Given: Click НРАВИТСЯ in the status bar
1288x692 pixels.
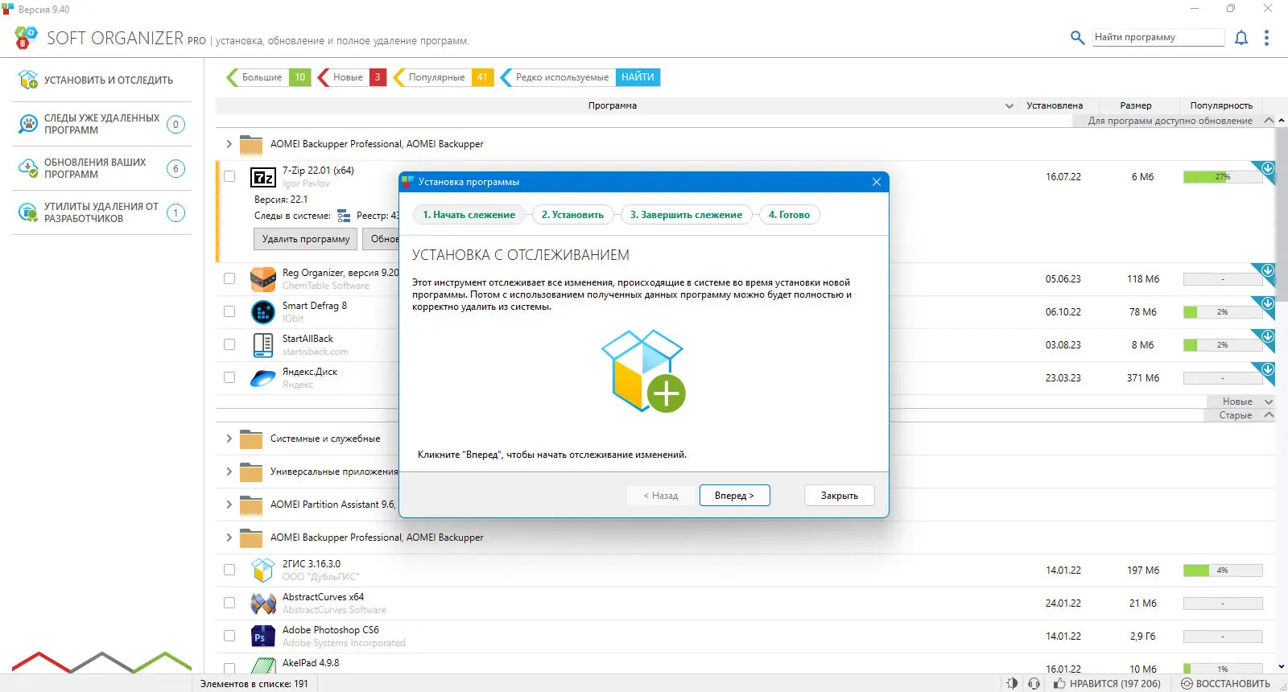Looking at the screenshot, I should click(1108, 684).
